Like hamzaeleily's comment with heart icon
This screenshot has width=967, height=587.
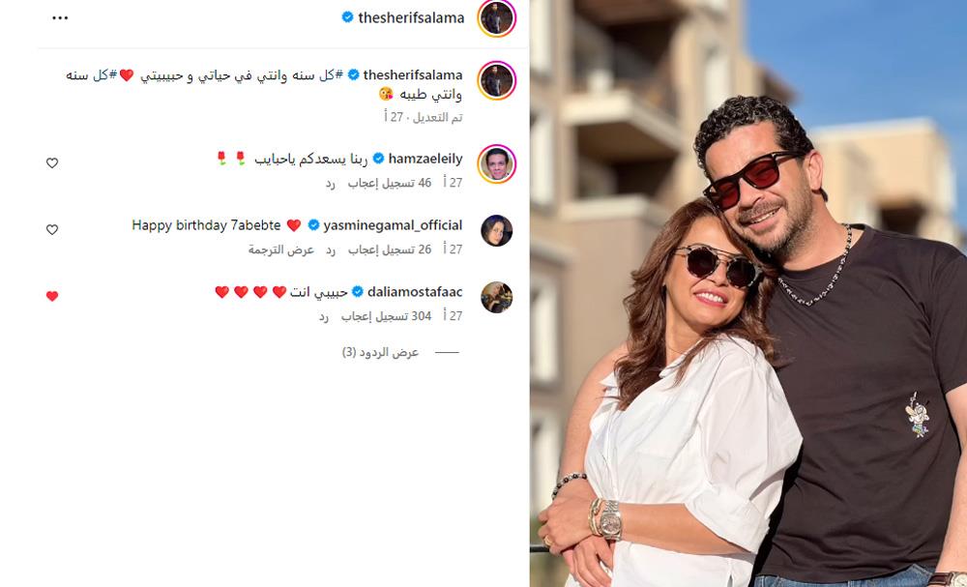(52, 162)
